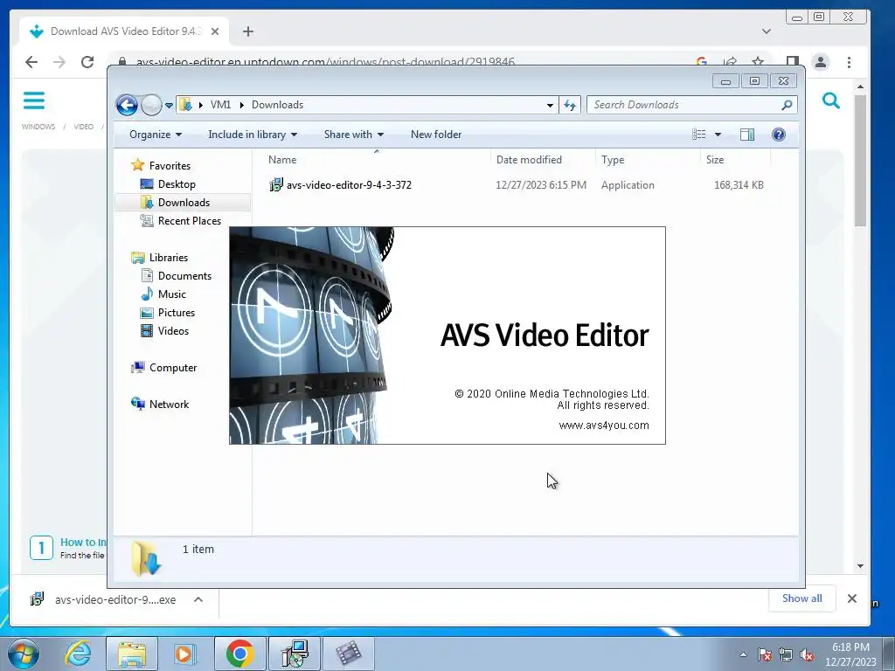This screenshot has width=895, height=671.
Task: Click the VIDEO breadcrumb link on webpage
Action: pyautogui.click(x=83, y=127)
